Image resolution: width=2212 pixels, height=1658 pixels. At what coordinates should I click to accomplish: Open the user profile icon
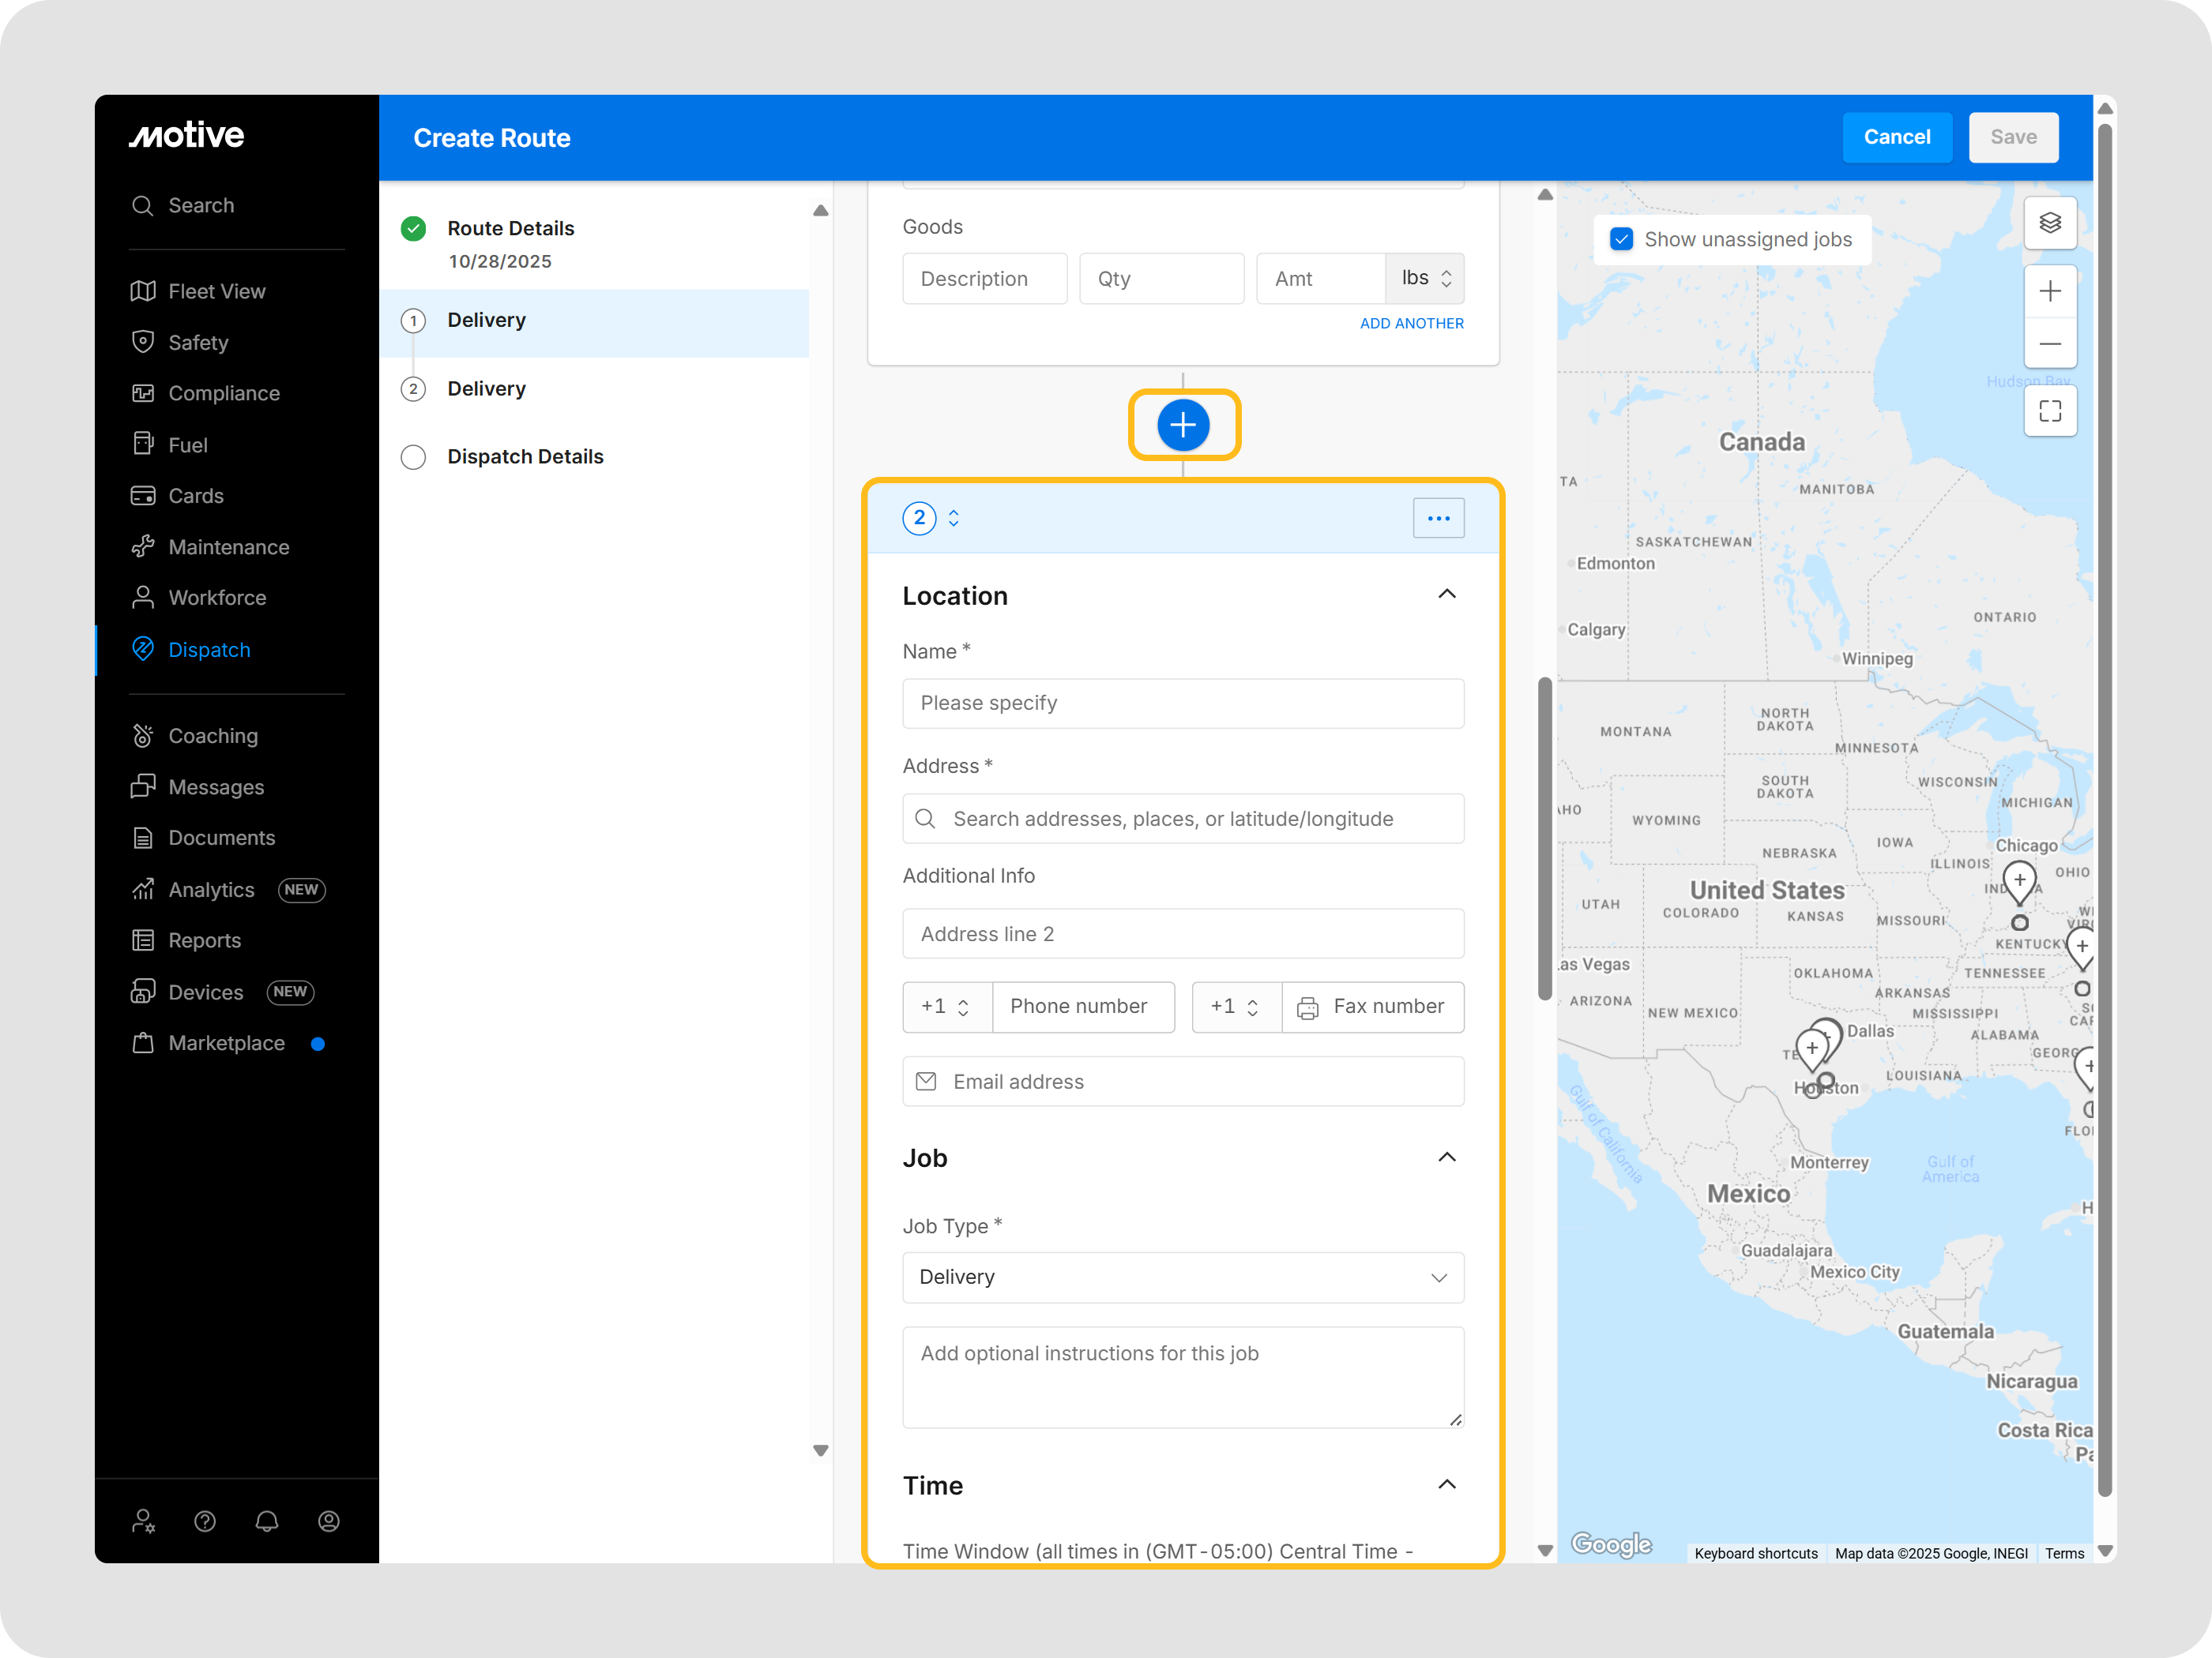(x=328, y=1520)
